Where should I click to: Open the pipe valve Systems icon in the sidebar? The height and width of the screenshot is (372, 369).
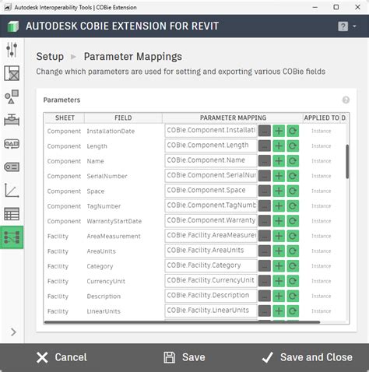coord(12,120)
